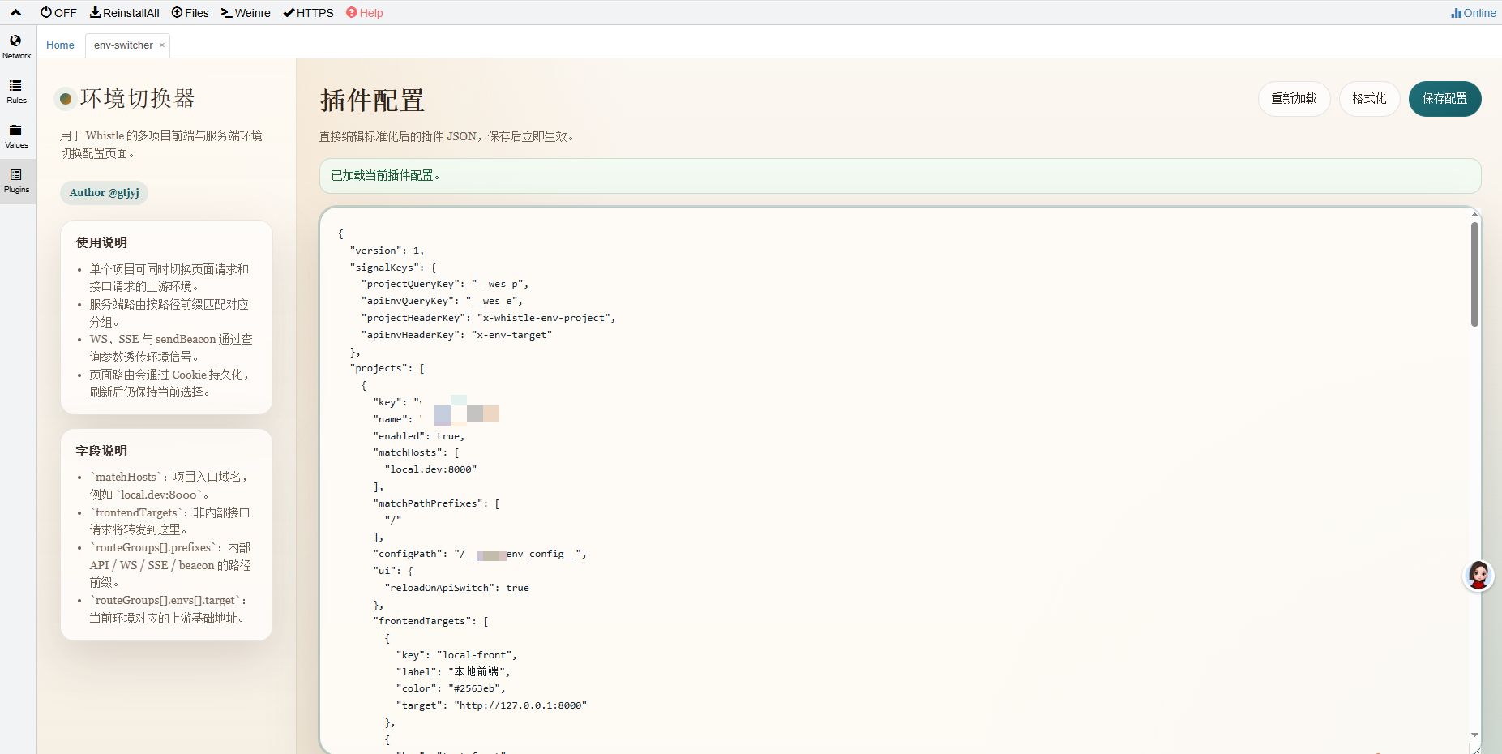Open the Values sidebar icon

(16, 135)
